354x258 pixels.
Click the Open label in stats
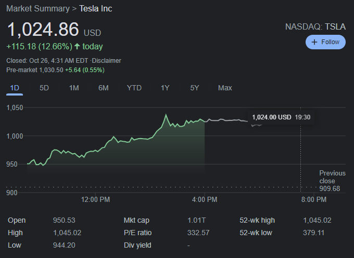tap(17, 220)
